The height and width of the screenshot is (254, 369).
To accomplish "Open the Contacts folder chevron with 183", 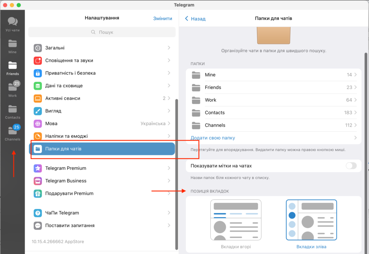I will click(355, 113).
